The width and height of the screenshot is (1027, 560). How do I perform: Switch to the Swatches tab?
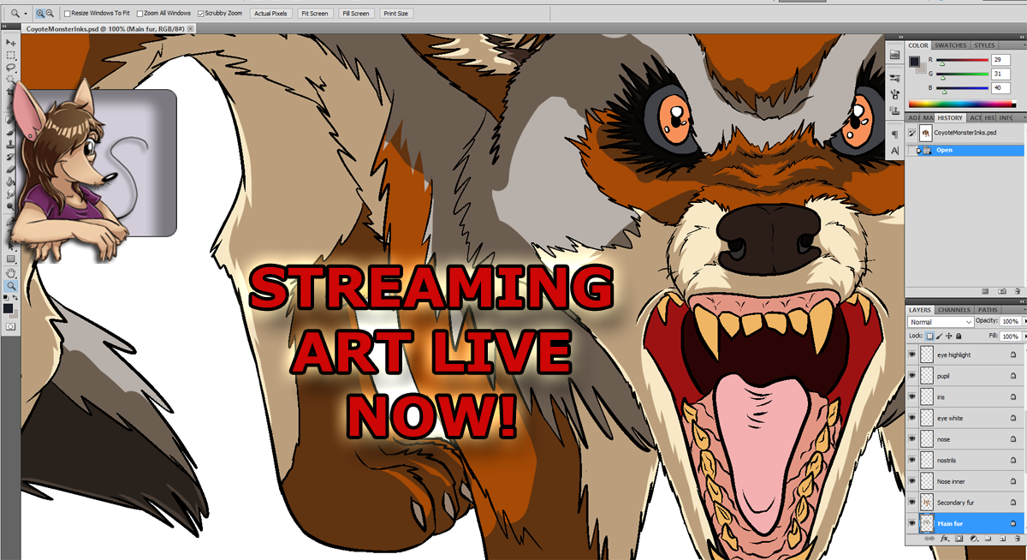pos(951,45)
